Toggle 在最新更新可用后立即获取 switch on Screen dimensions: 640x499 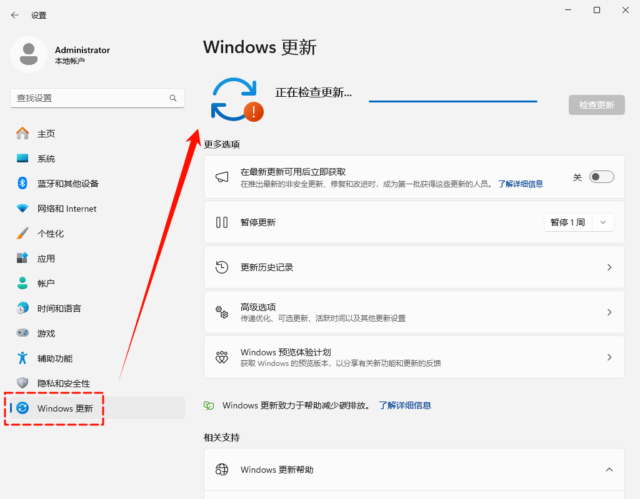(x=601, y=177)
